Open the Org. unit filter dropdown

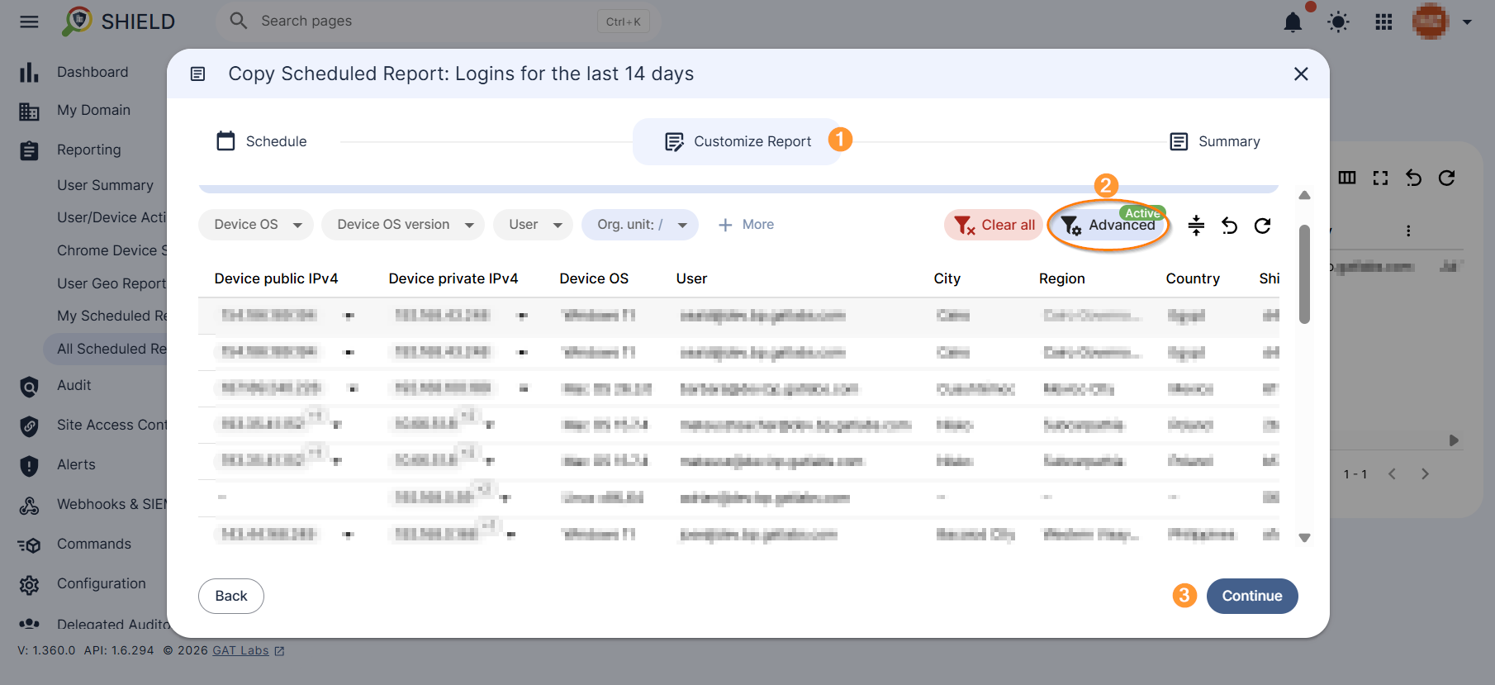640,225
